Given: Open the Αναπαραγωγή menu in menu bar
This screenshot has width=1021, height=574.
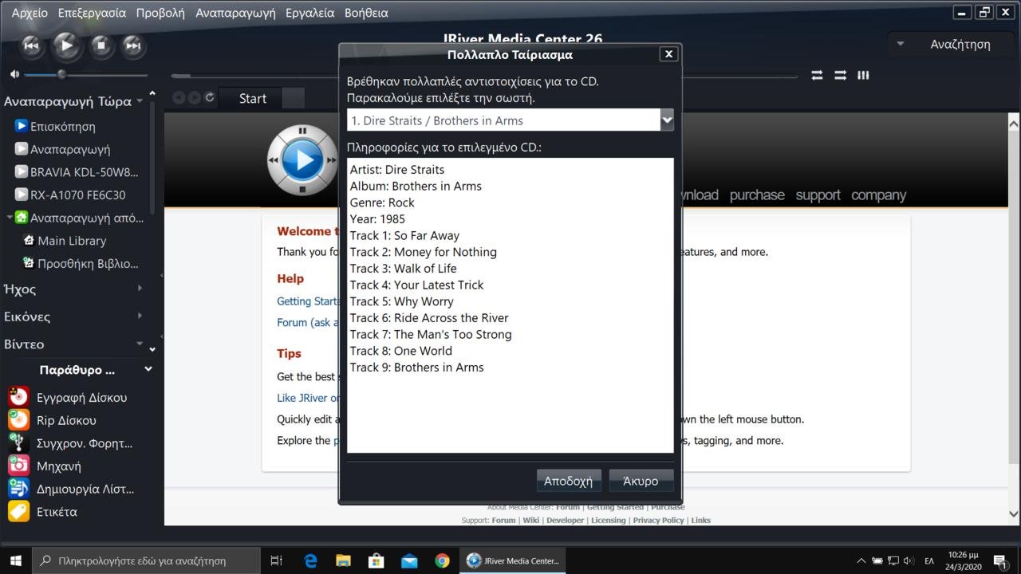Looking at the screenshot, I should 235,13.
